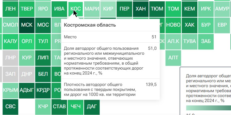Select the КАЛУ region tile
Viewport: 231px width, 115px height.
pyautogui.click(x=10, y=41)
